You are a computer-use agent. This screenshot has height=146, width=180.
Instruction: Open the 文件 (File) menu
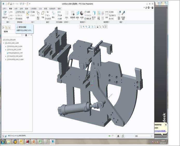[4, 9]
